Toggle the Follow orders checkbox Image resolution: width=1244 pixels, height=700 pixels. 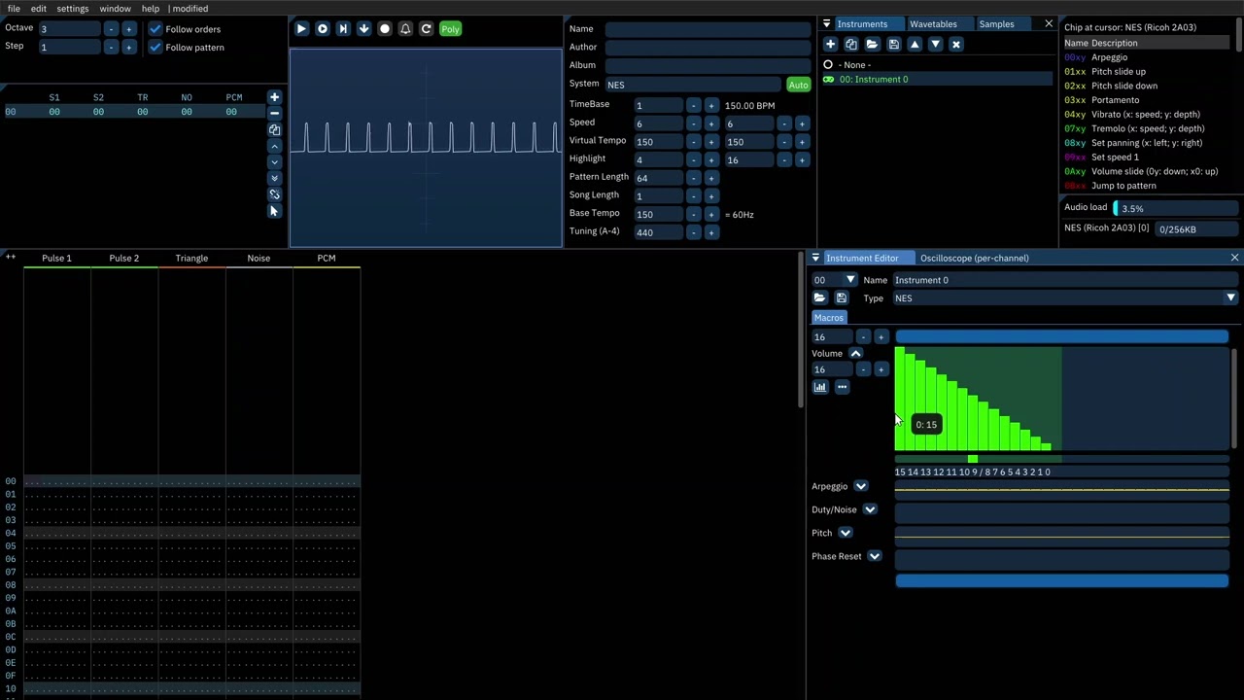point(155,29)
